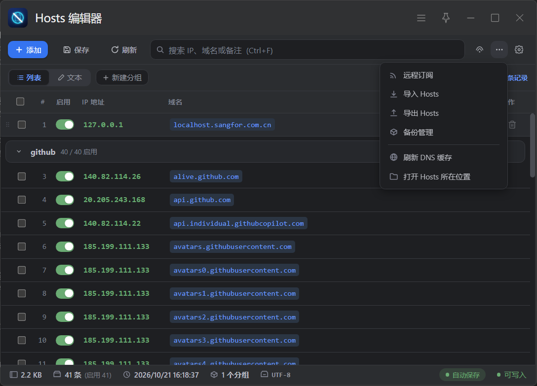Select 打开 Hosts 所在位置
This screenshot has width=537, height=386.
(x=444, y=176)
